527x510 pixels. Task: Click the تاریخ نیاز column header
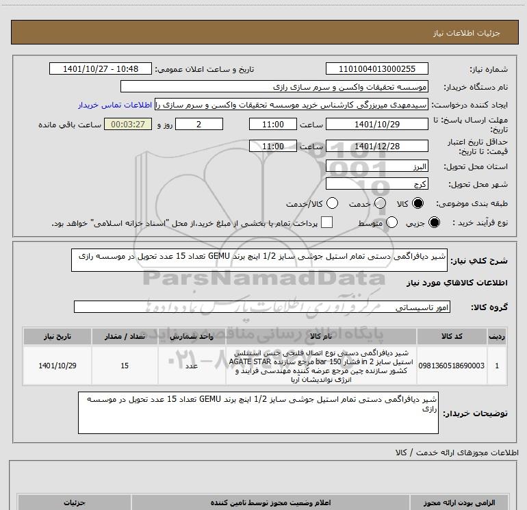click(57, 337)
